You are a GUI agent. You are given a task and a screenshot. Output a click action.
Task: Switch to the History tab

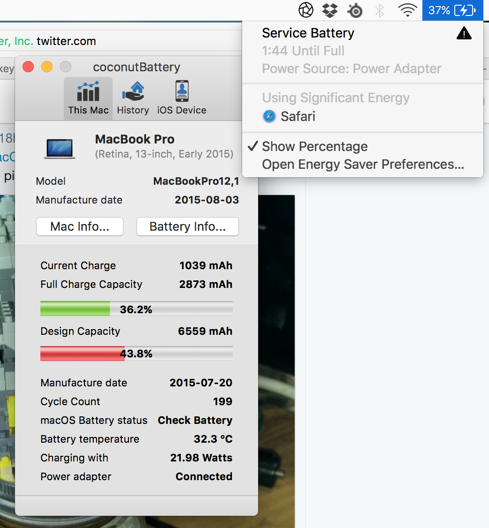click(133, 98)
